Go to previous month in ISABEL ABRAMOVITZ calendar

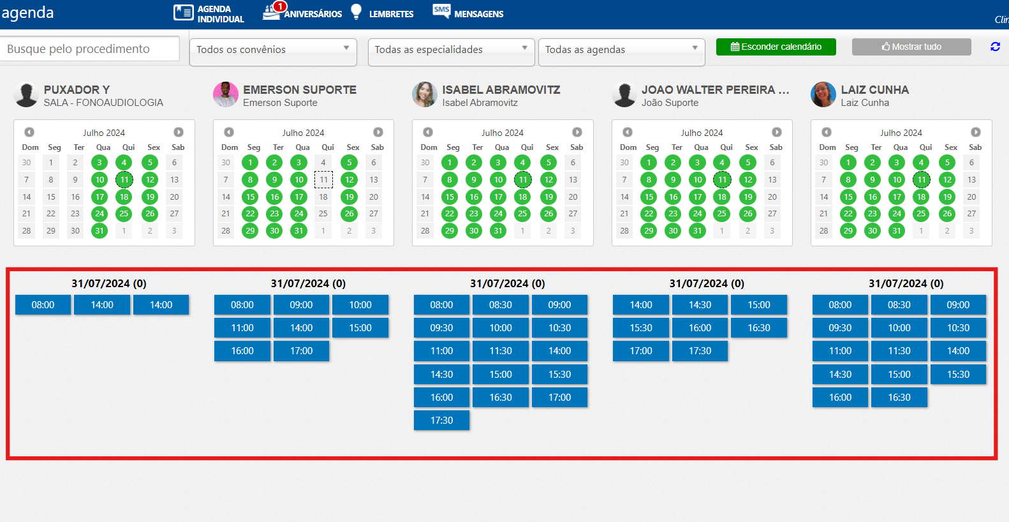(428, 132)
